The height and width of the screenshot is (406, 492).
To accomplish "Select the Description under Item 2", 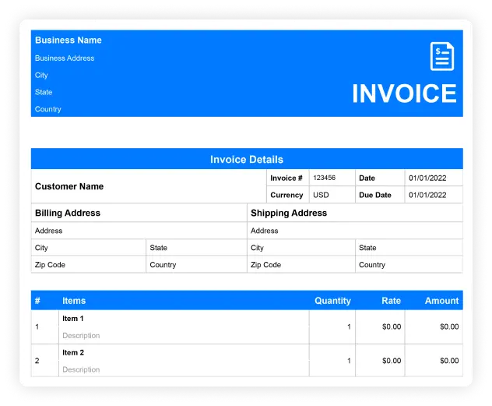I will pos(81,369).
